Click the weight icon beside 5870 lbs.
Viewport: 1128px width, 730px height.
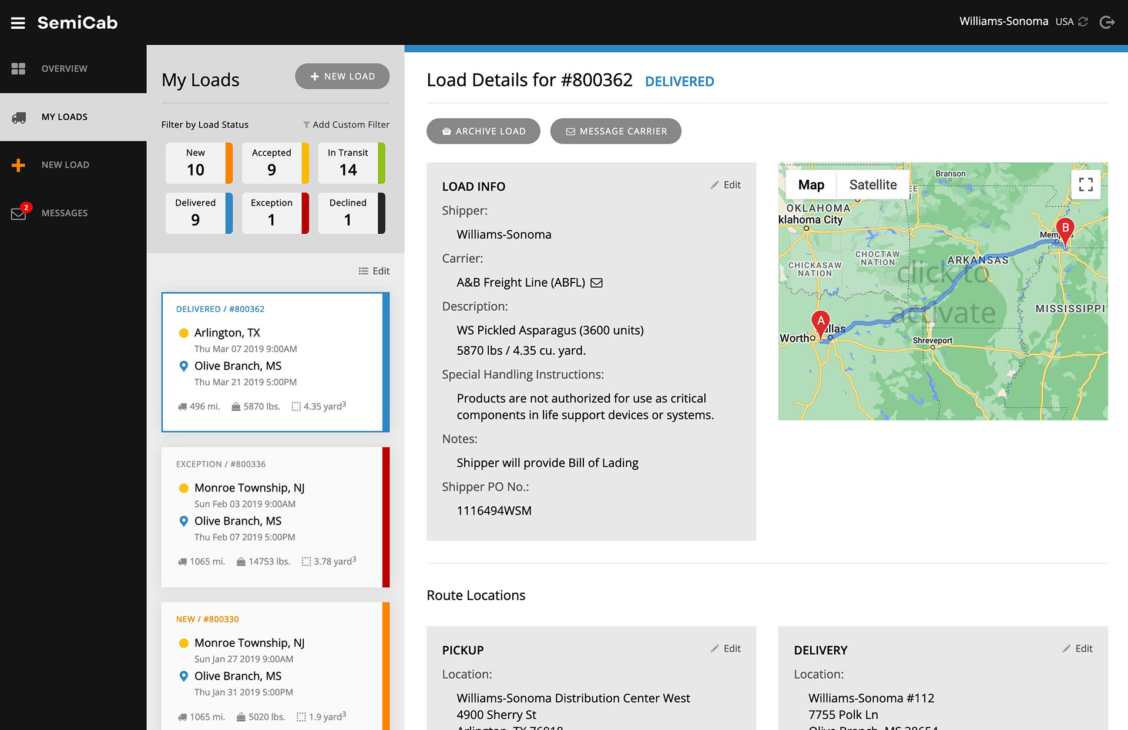tap(236, 406)
